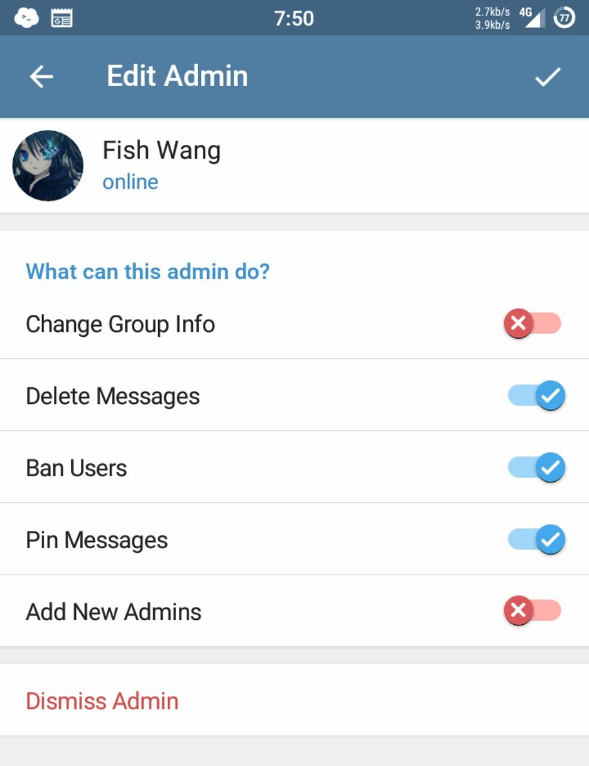The width and height of the screenshot is (589, 766).
Task: Tap the Change Group Info label
Action: pyautogui.click(x=120, y=324)
